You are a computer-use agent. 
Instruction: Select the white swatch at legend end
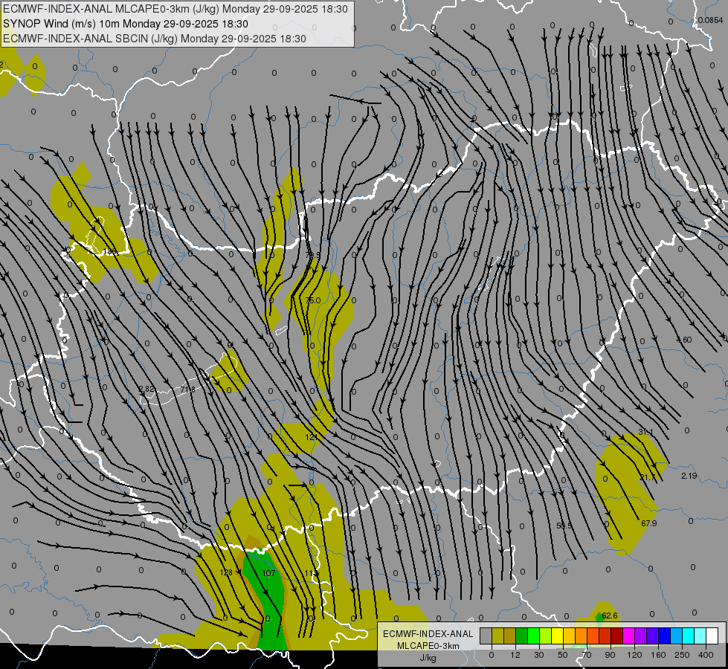click(x=712, y=636)
